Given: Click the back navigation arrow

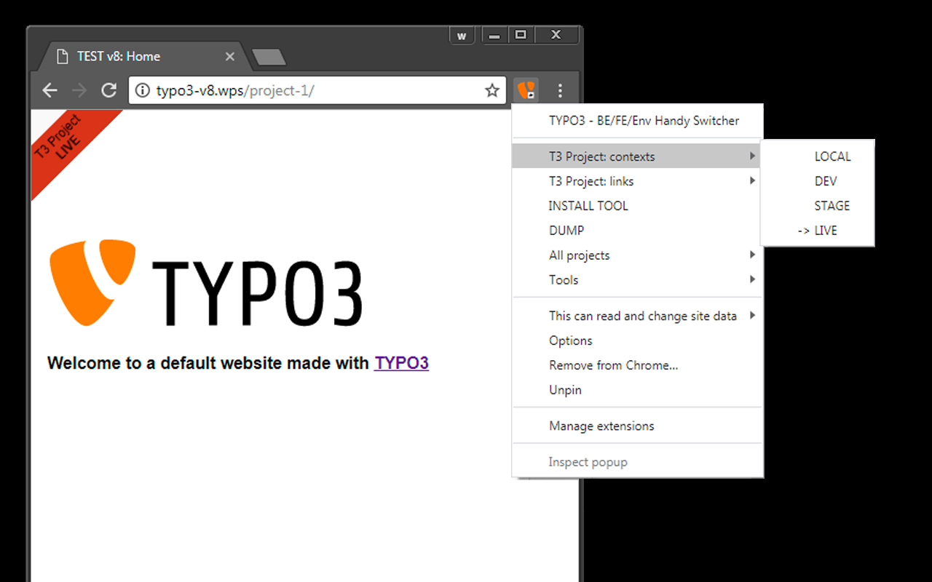Looking at the screenshot, I should [49, 90].
